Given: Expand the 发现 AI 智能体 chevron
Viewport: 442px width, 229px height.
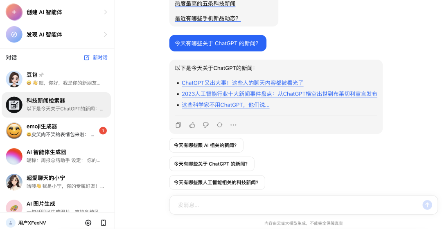Looking at the screenshot, I should (x=106, y=34).
